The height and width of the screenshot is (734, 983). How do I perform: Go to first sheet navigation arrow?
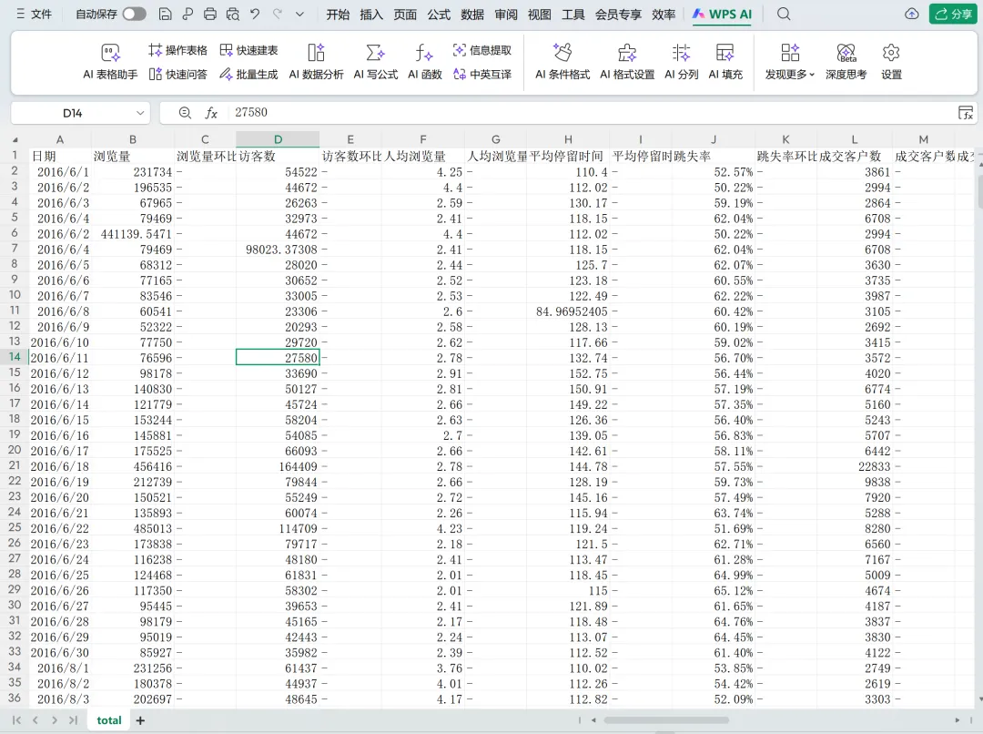pyautogui.click(x=17, y=720)
